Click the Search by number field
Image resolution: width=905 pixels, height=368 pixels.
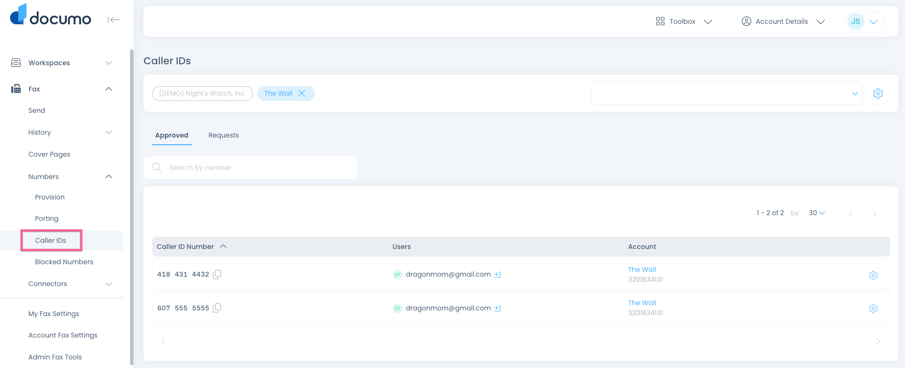click(x=251, y=168)
